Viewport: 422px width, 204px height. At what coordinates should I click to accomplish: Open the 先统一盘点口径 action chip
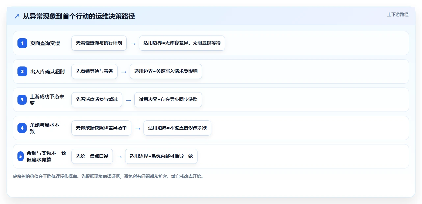click(x=92, y=156)
